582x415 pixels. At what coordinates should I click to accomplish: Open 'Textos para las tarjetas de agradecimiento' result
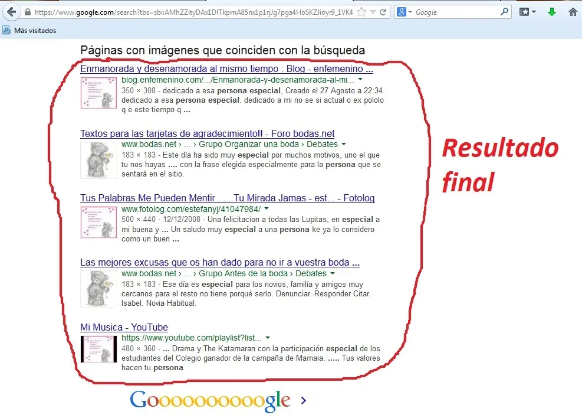(x=207, y=133)
